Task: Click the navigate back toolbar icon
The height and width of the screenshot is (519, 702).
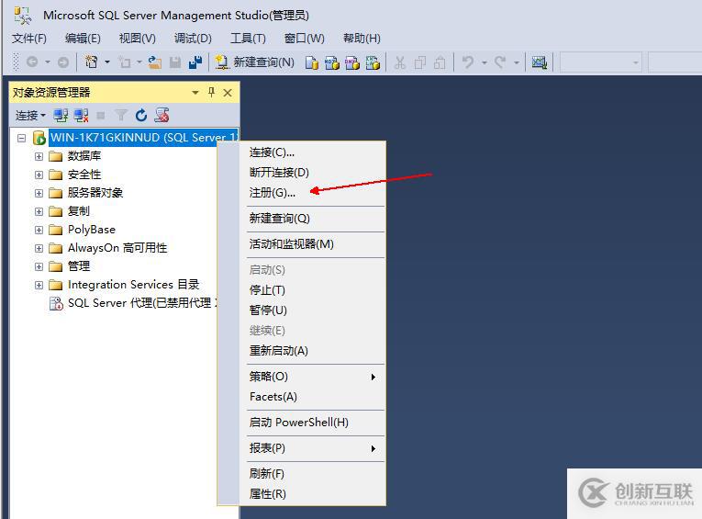Action: pyautogui.click(x=32, y=62)
